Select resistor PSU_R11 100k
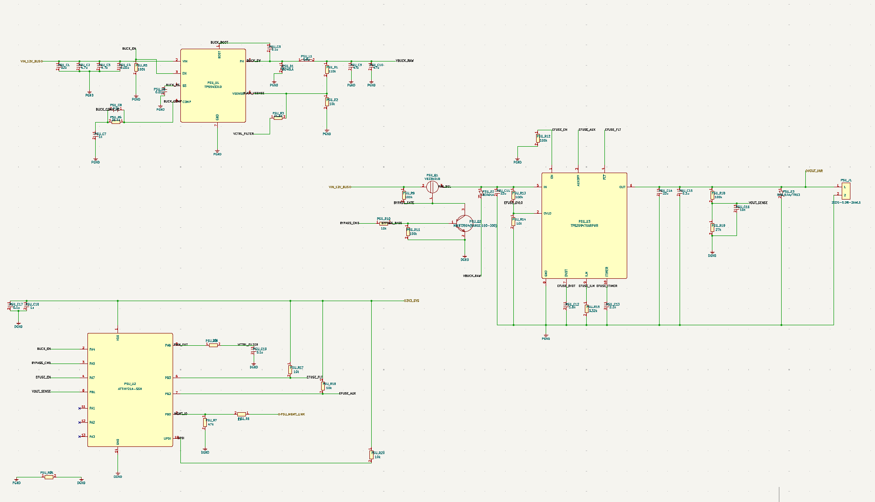The width and height of the screenshot is (875, 502). (408, 232)
